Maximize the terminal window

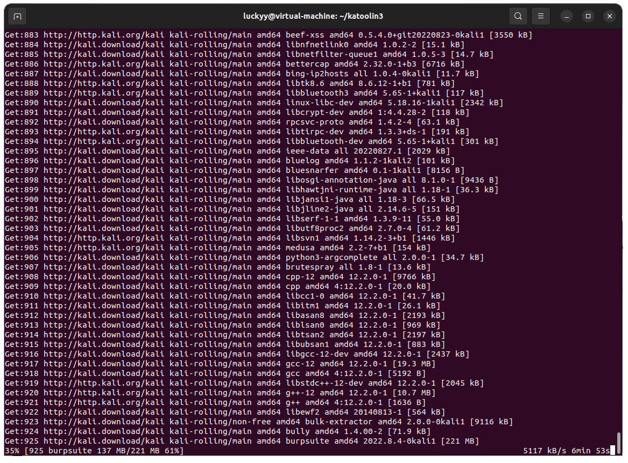tap(588, 16)
